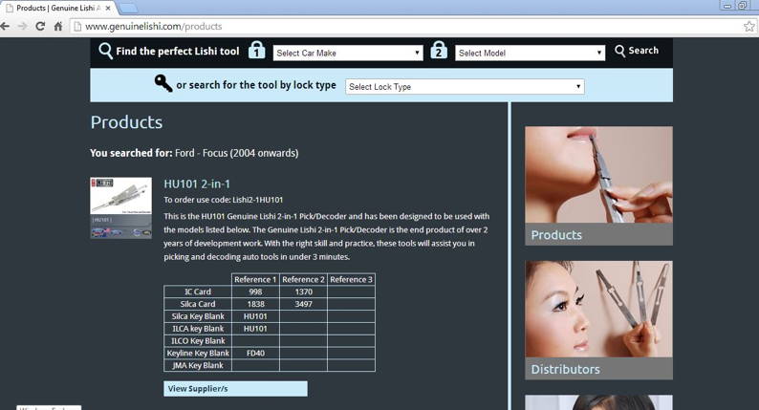The width and height of the screenshot is (759, 410).
Task: Click the 'ILCO Key Blank' row label
Action: [x=198, y=341]
